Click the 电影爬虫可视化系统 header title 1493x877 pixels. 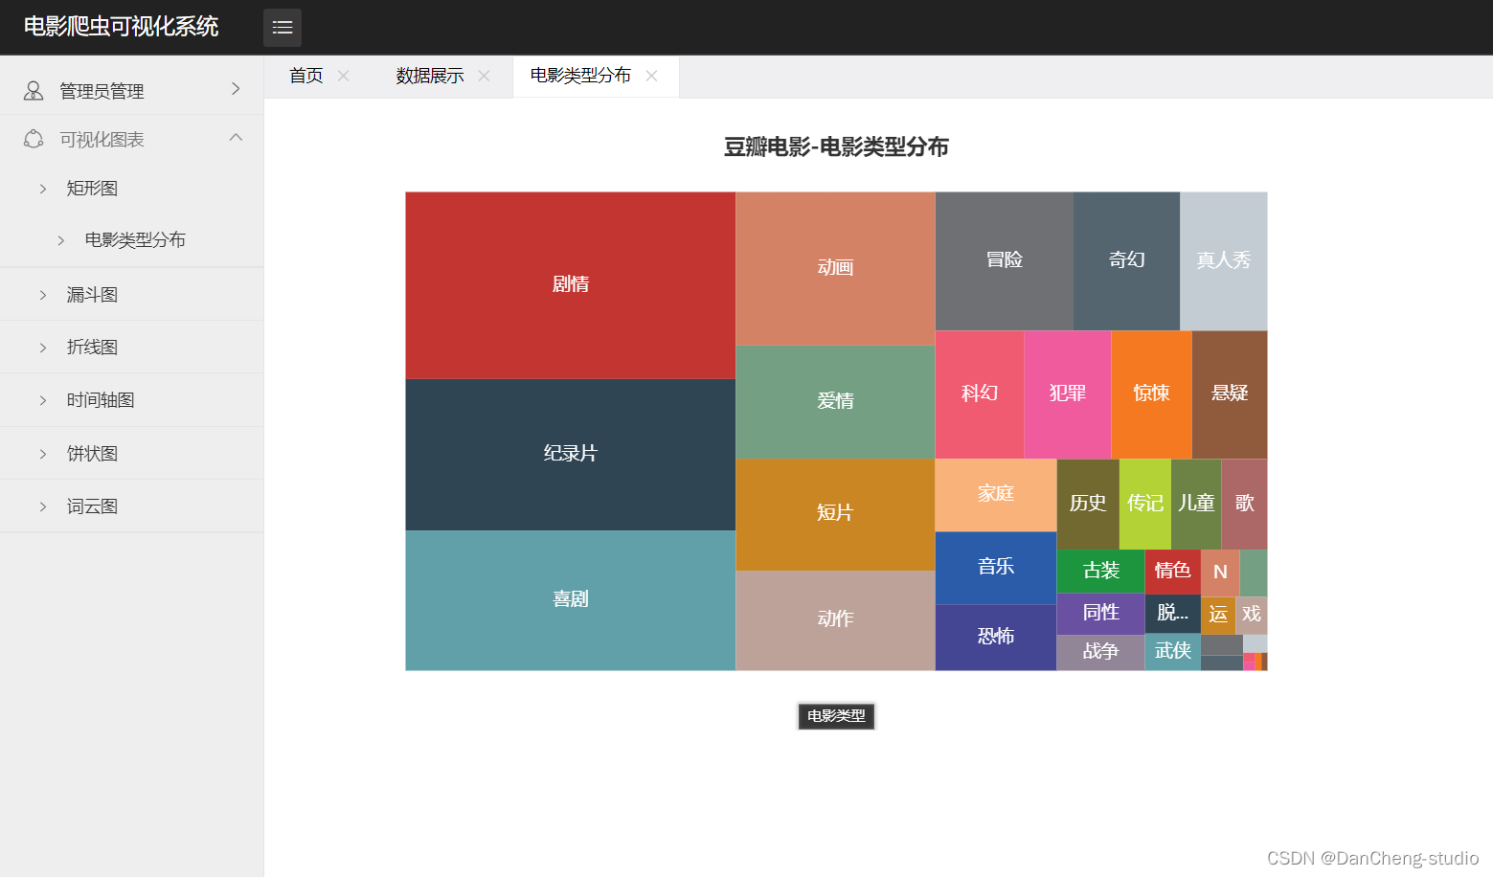click(x=121, y=27)
